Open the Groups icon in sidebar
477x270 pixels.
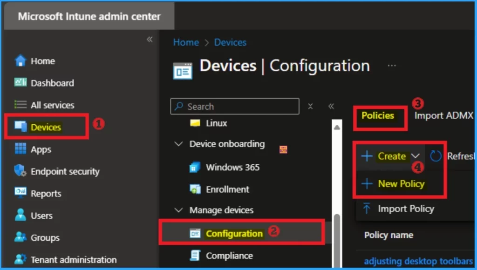[x=20, y=237]
